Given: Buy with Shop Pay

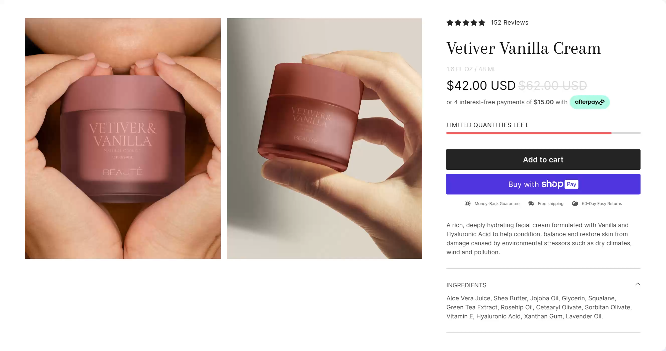Looking at the screenshot, I should [543, 184].
